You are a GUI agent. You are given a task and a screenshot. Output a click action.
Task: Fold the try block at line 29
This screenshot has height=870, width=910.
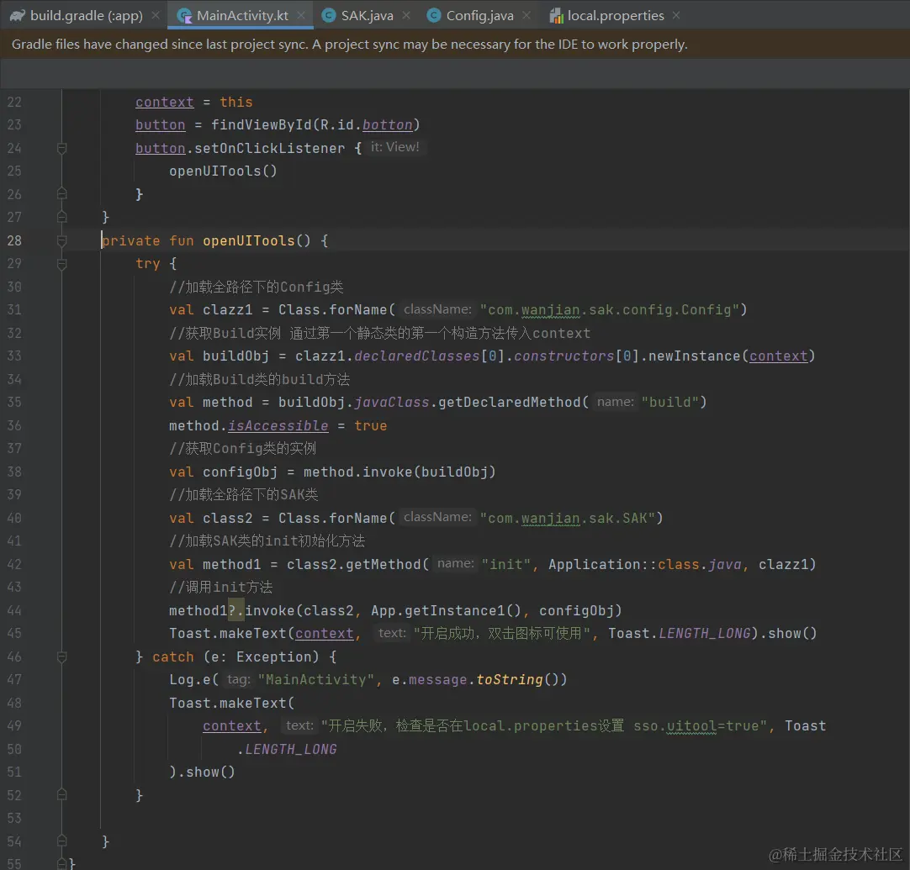coord(61,264)
